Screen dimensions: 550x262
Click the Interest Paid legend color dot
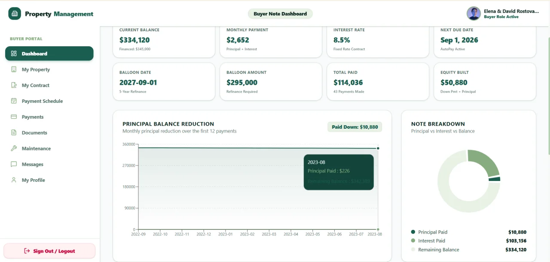point(413,241)
